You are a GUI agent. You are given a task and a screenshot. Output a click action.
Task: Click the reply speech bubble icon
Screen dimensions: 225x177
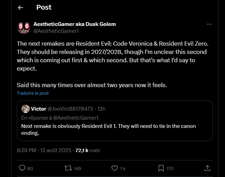click(22, 168)
